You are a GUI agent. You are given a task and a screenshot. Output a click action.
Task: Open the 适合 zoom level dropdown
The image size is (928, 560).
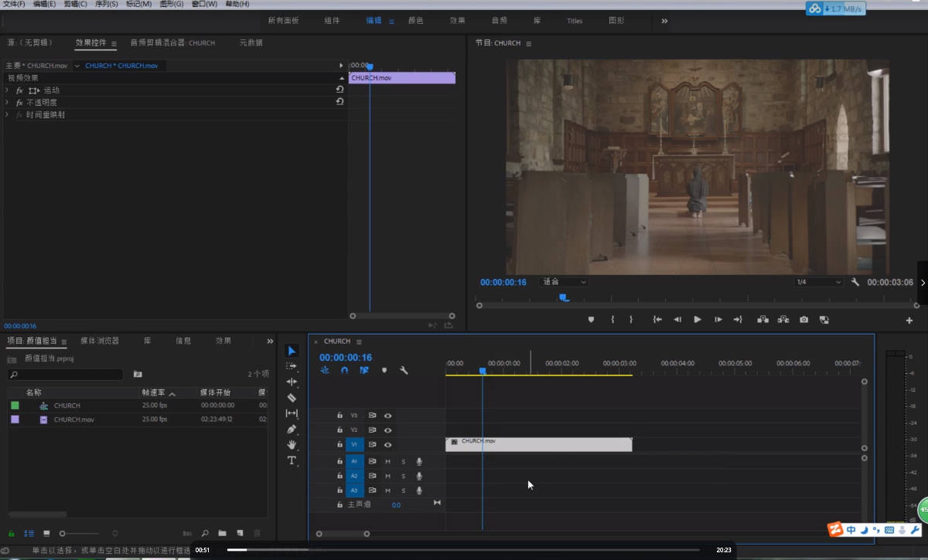tap(564, 283)
